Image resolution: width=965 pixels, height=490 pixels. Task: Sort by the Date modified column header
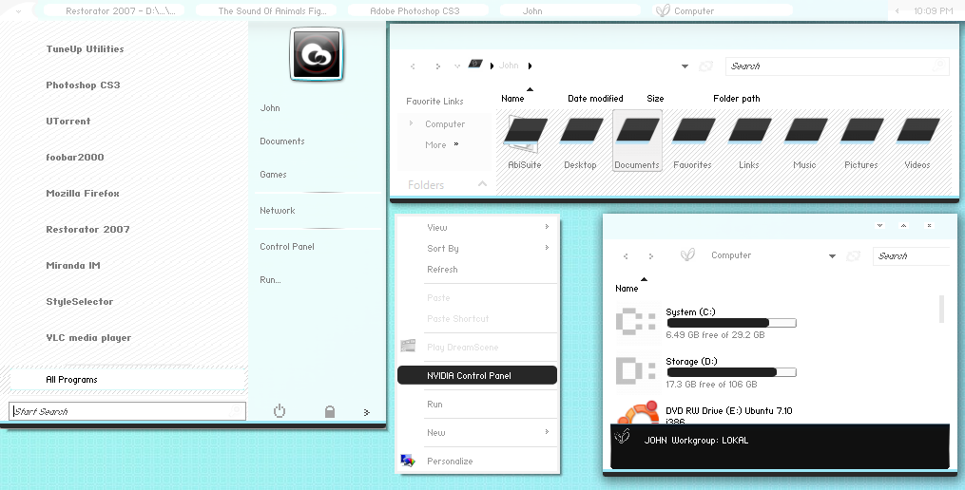click(595, 99)
